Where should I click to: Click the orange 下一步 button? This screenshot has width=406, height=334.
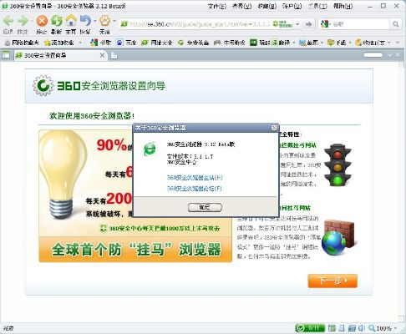(332, 281)
